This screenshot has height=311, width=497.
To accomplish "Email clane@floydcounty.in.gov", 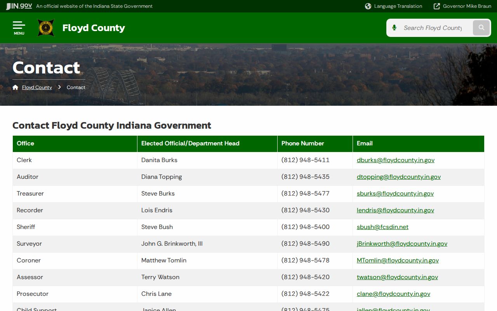I will tap(393, 294).
